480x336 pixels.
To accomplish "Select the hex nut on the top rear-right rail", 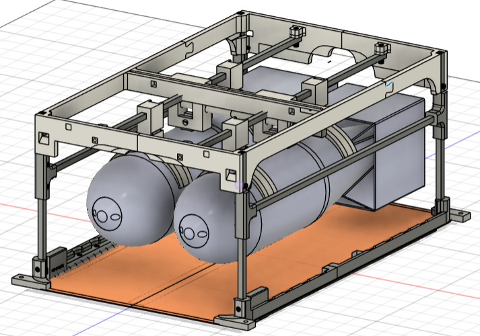I will pyautogui.click(x=382, y=48).
